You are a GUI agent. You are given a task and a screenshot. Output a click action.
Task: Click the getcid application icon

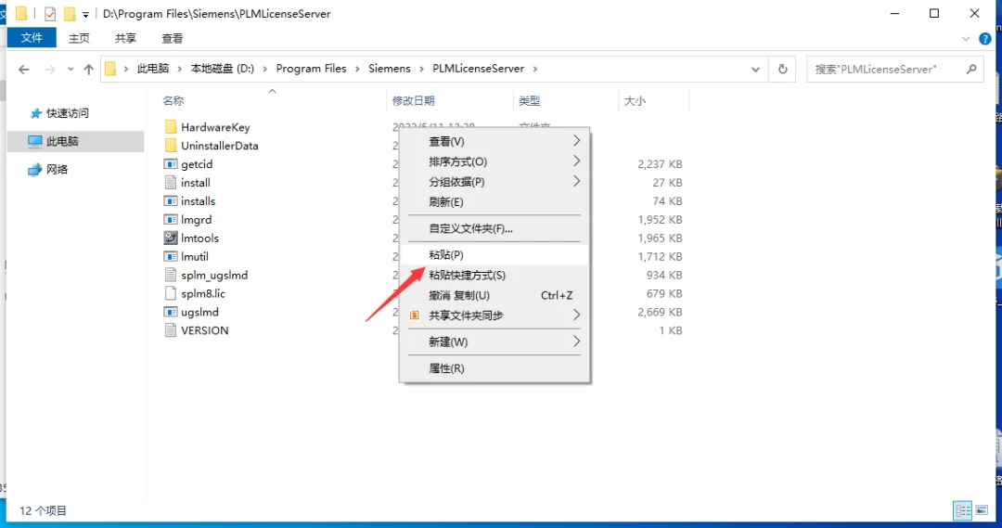click(170, 163)
